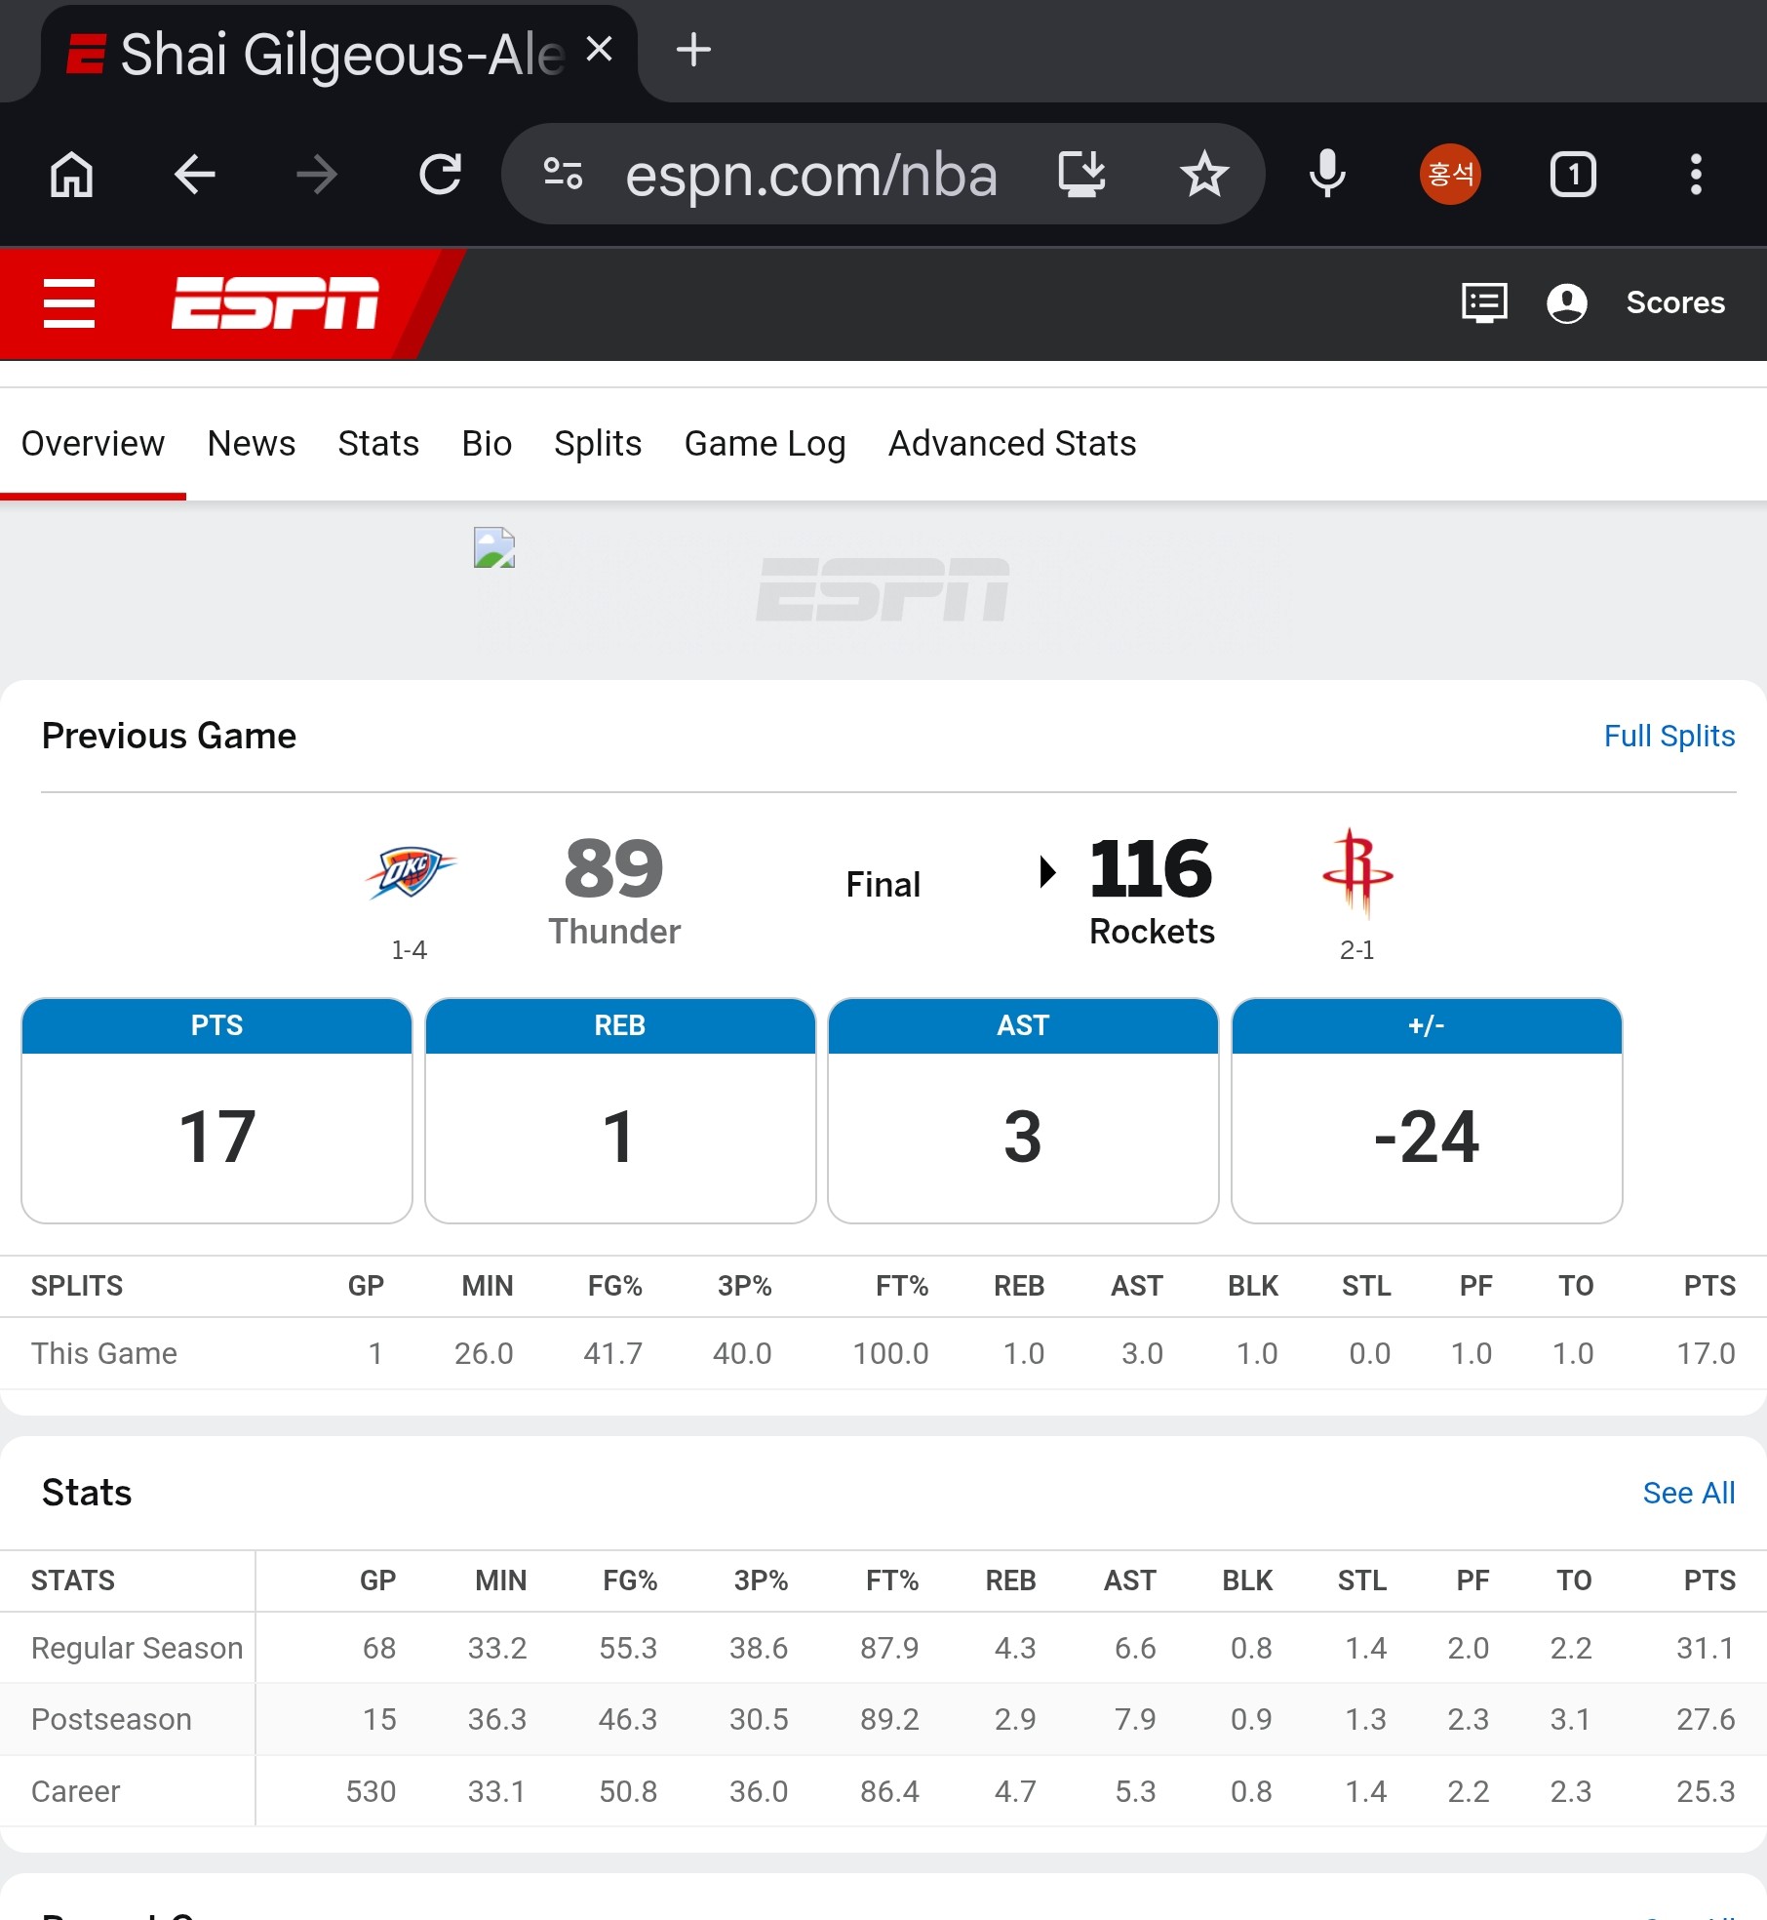Reload the page with the refresh icon
The width and height of the screenshot is (1767, 1920).
tap(440, 176)
